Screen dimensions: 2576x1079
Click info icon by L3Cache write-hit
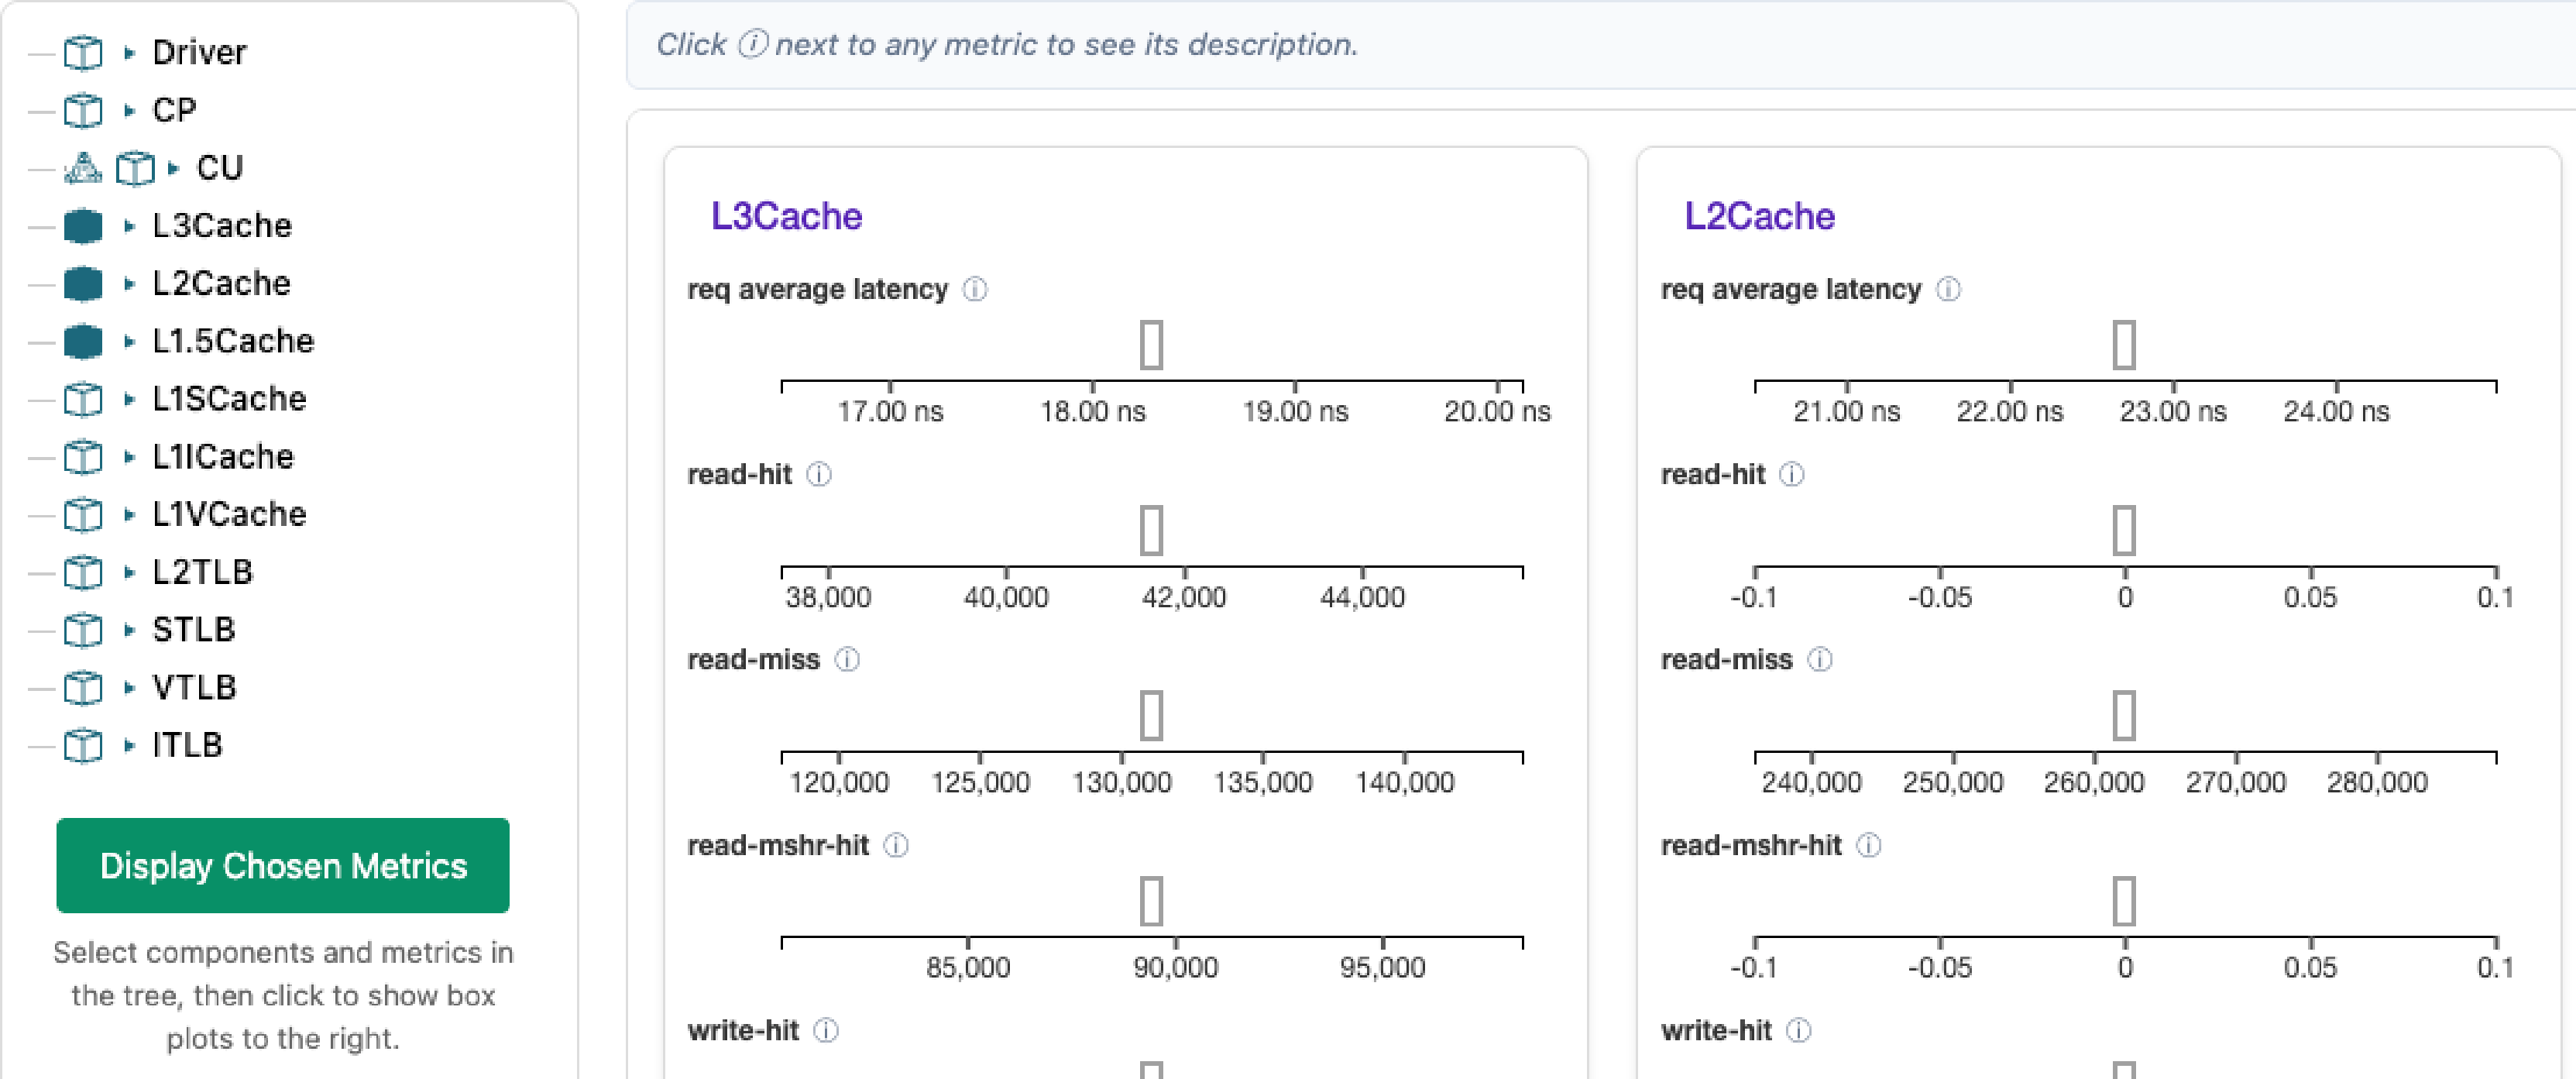click(826, 1030)
